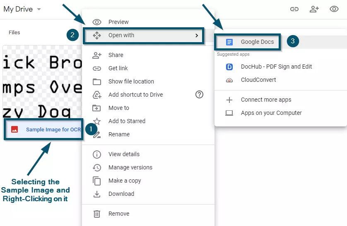
Task: Click the DocHub app icon
Action: pyautogui.click(x=229, y=67)
